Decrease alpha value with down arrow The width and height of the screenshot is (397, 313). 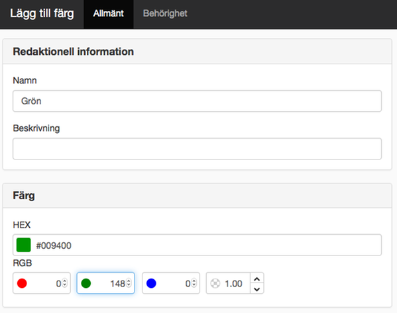point(257,289)
